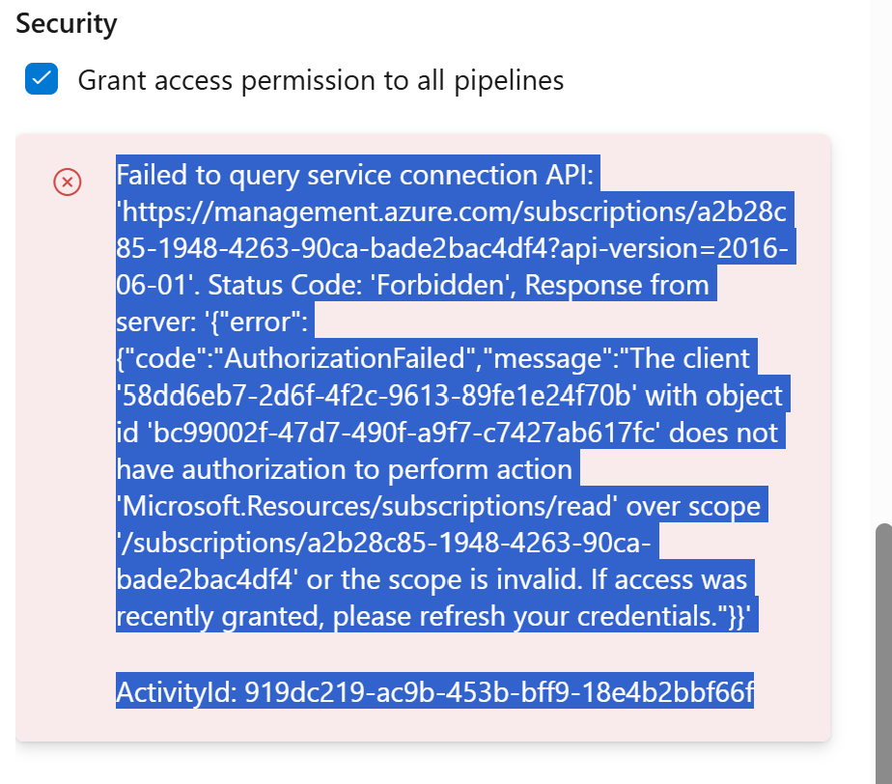Click the red error circle icon
Viewport: 892px width, 784px height.
[x=67, y=182]
